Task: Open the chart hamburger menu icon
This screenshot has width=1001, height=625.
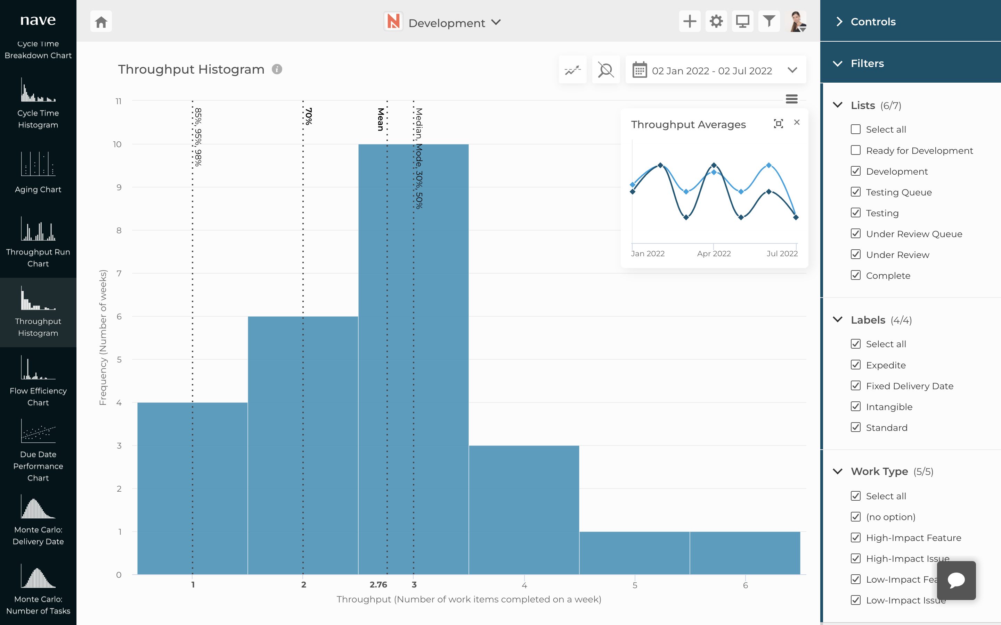Action: pyautogui.click(x=791, y=99)
